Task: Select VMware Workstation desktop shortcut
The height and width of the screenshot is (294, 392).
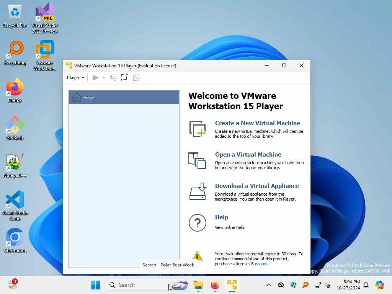Action: point(45,56)
